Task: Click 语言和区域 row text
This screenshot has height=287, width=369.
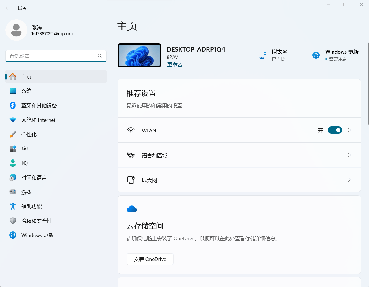Action: click(x=155, y=156)
